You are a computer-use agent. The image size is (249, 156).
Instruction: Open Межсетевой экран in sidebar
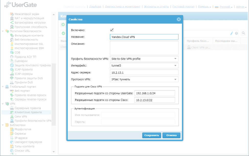[27, 14]
